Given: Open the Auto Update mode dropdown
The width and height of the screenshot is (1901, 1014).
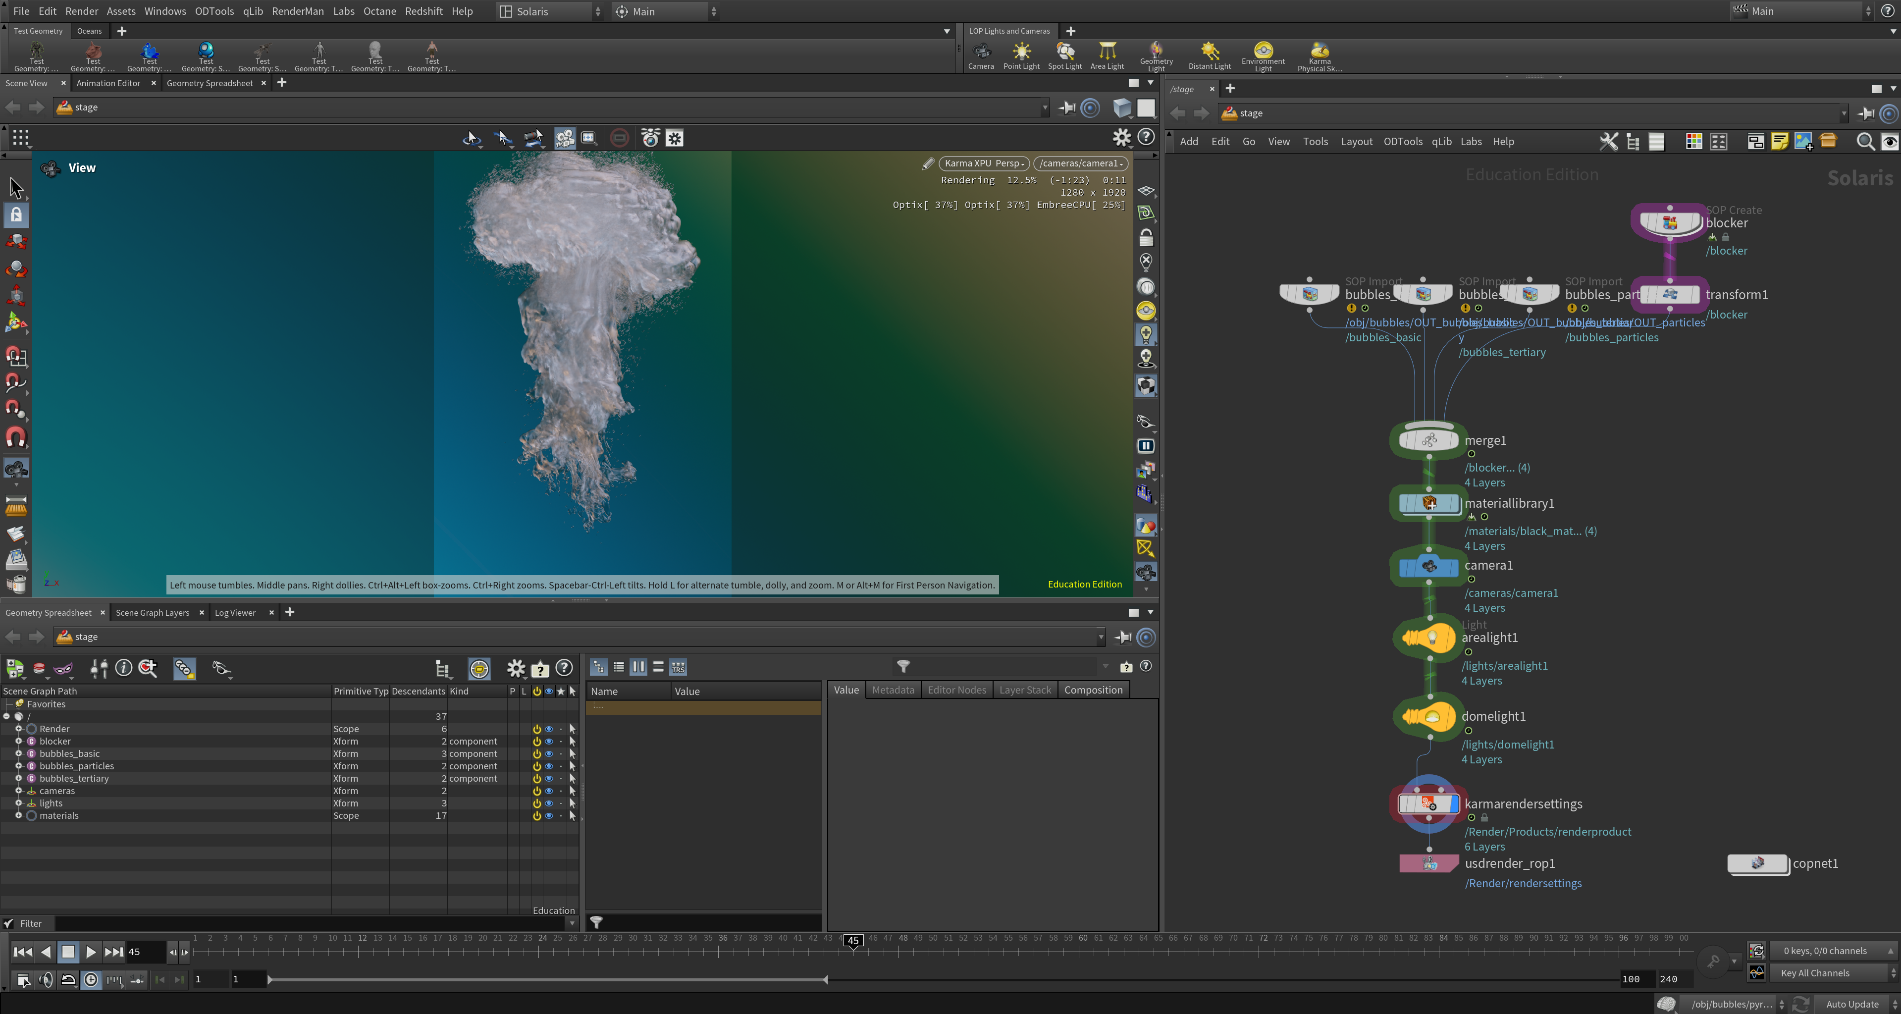Looking at the screenshot, I should click(x=1857, y=1005).
